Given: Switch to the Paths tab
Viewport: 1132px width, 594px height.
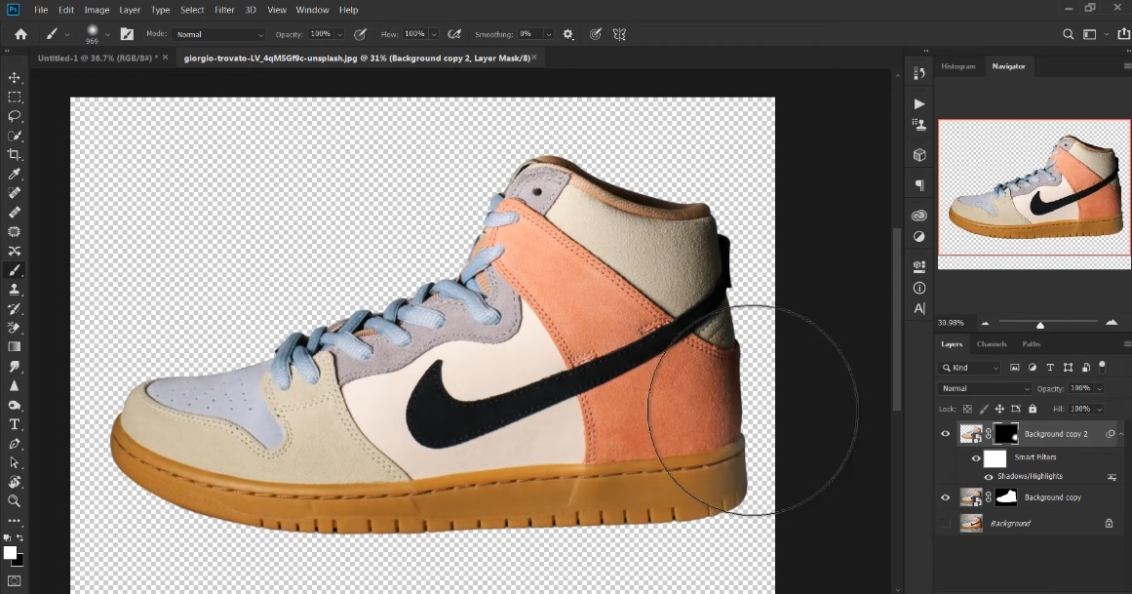Looking at the screenshot, I should (1031, 344).
